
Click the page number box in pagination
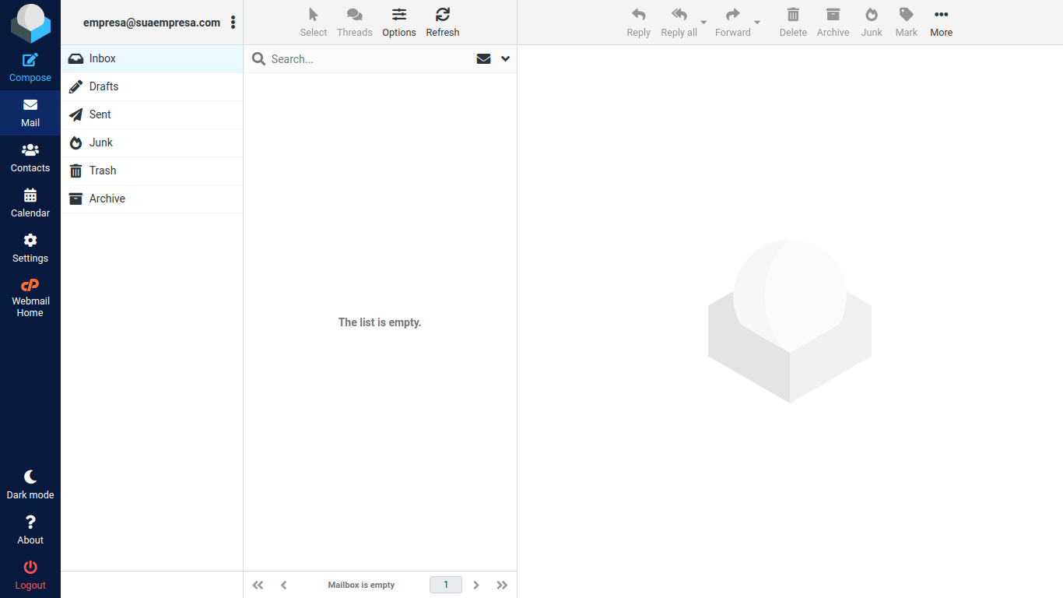point(446,585)
